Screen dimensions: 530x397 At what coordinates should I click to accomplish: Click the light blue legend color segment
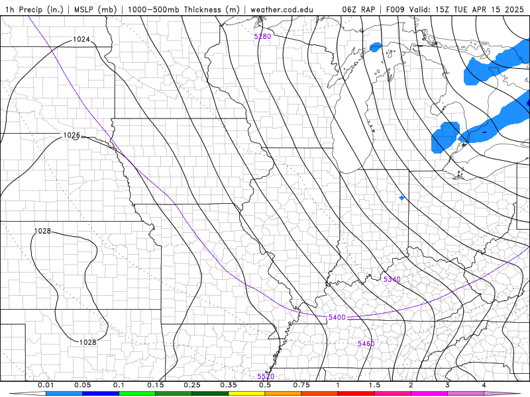pyautogui.click(x=64, y=393)
